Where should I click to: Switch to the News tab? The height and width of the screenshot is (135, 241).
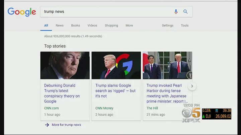pyautogui.click(x=60, y=25)
